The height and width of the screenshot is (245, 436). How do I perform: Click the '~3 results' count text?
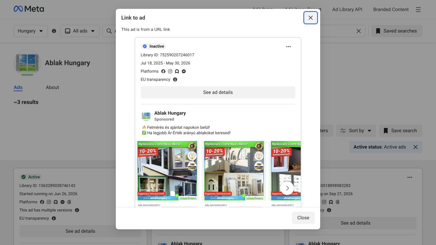tap(26, 102)
